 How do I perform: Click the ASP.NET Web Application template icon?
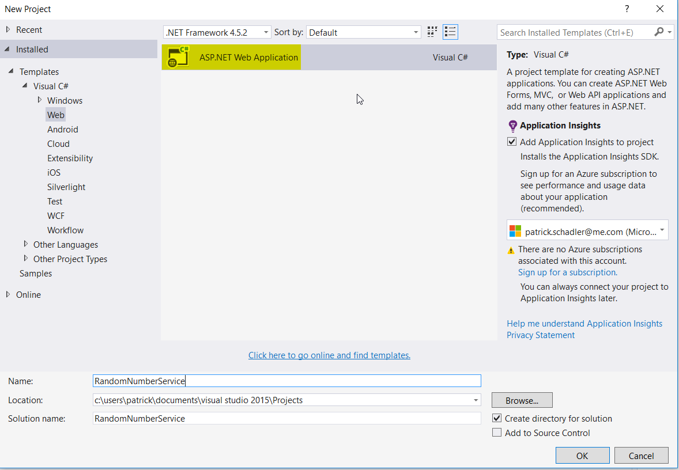pyautogui.click(x=178, y=57)
